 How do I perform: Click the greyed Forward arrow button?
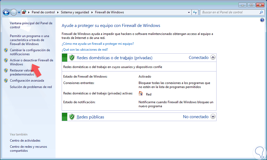point(14,12)
